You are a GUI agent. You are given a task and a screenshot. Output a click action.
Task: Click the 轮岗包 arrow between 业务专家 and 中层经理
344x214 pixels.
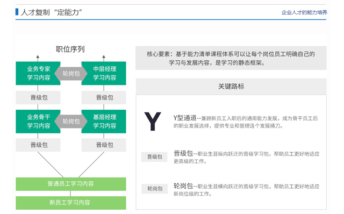pyautogui.click(x=71, y=74)
